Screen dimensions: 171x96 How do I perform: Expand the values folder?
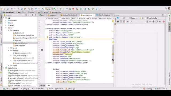click(9, 66)
